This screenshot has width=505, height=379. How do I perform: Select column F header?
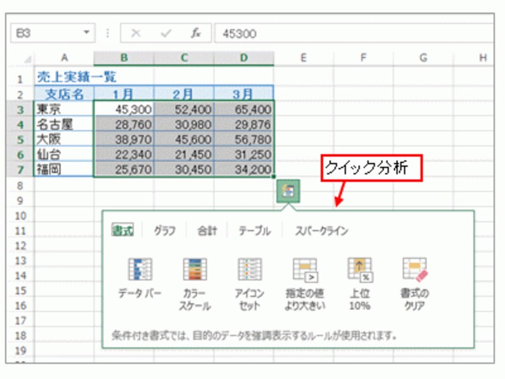coord(364,58)
